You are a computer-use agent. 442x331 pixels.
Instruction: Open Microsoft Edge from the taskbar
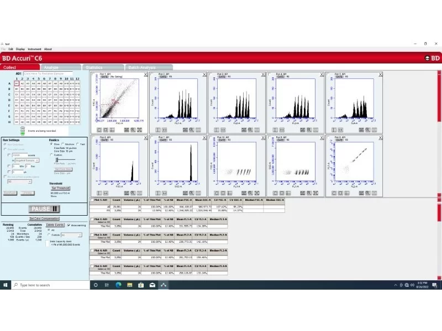pos(118,285)
